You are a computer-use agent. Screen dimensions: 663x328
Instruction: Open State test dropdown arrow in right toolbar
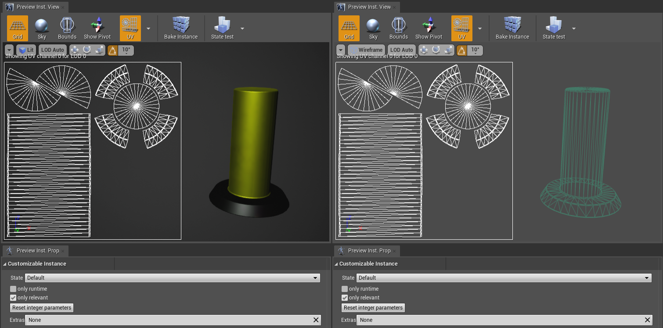coord(574,29)
